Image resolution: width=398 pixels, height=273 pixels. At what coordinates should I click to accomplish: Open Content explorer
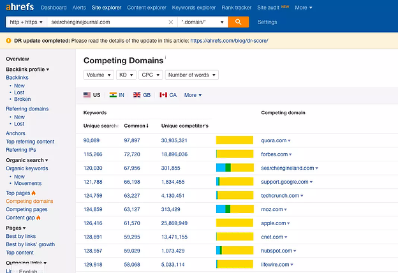point(147,8)
